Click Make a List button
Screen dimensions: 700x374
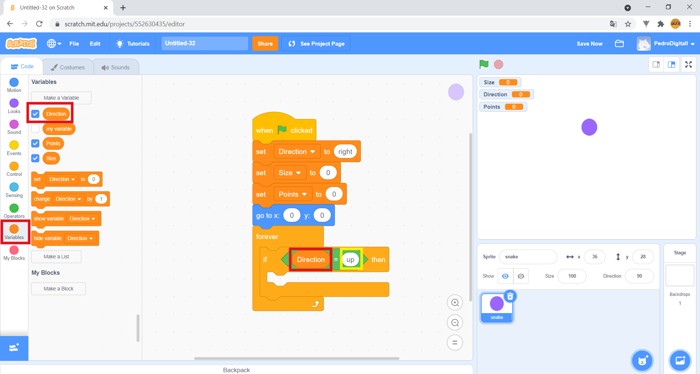point(56,257)
